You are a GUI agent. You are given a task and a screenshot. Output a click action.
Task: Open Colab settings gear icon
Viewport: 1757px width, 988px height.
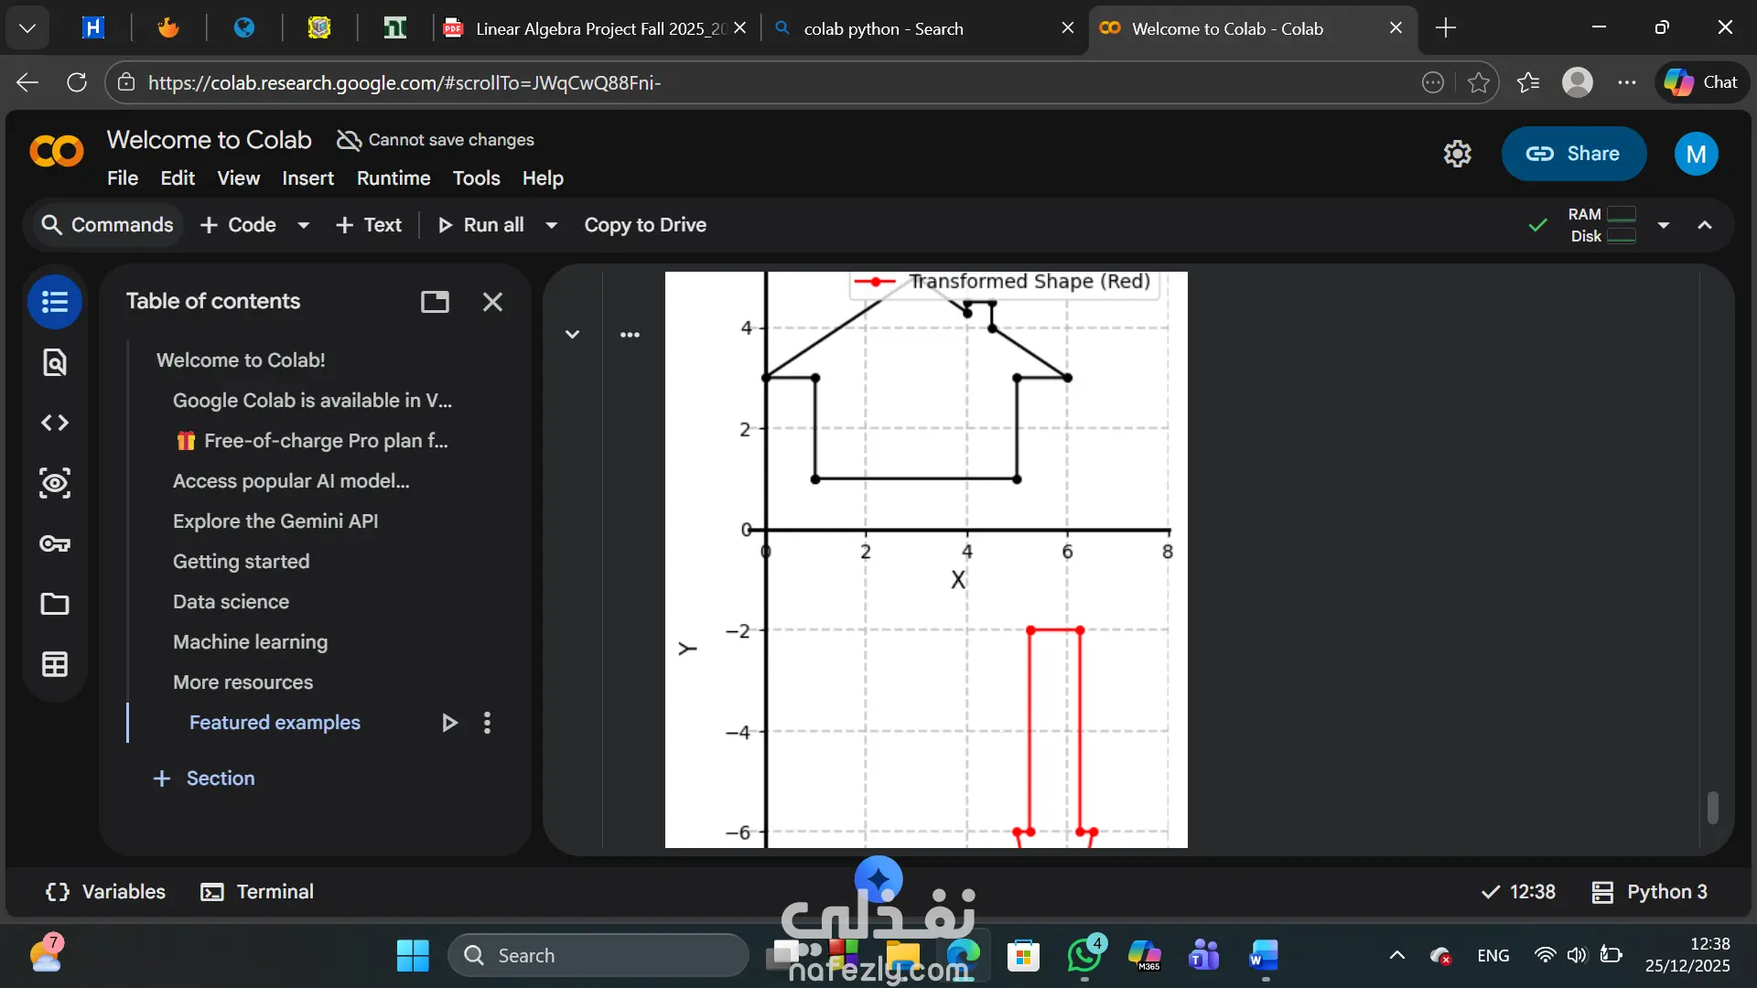click(1457, 154)
